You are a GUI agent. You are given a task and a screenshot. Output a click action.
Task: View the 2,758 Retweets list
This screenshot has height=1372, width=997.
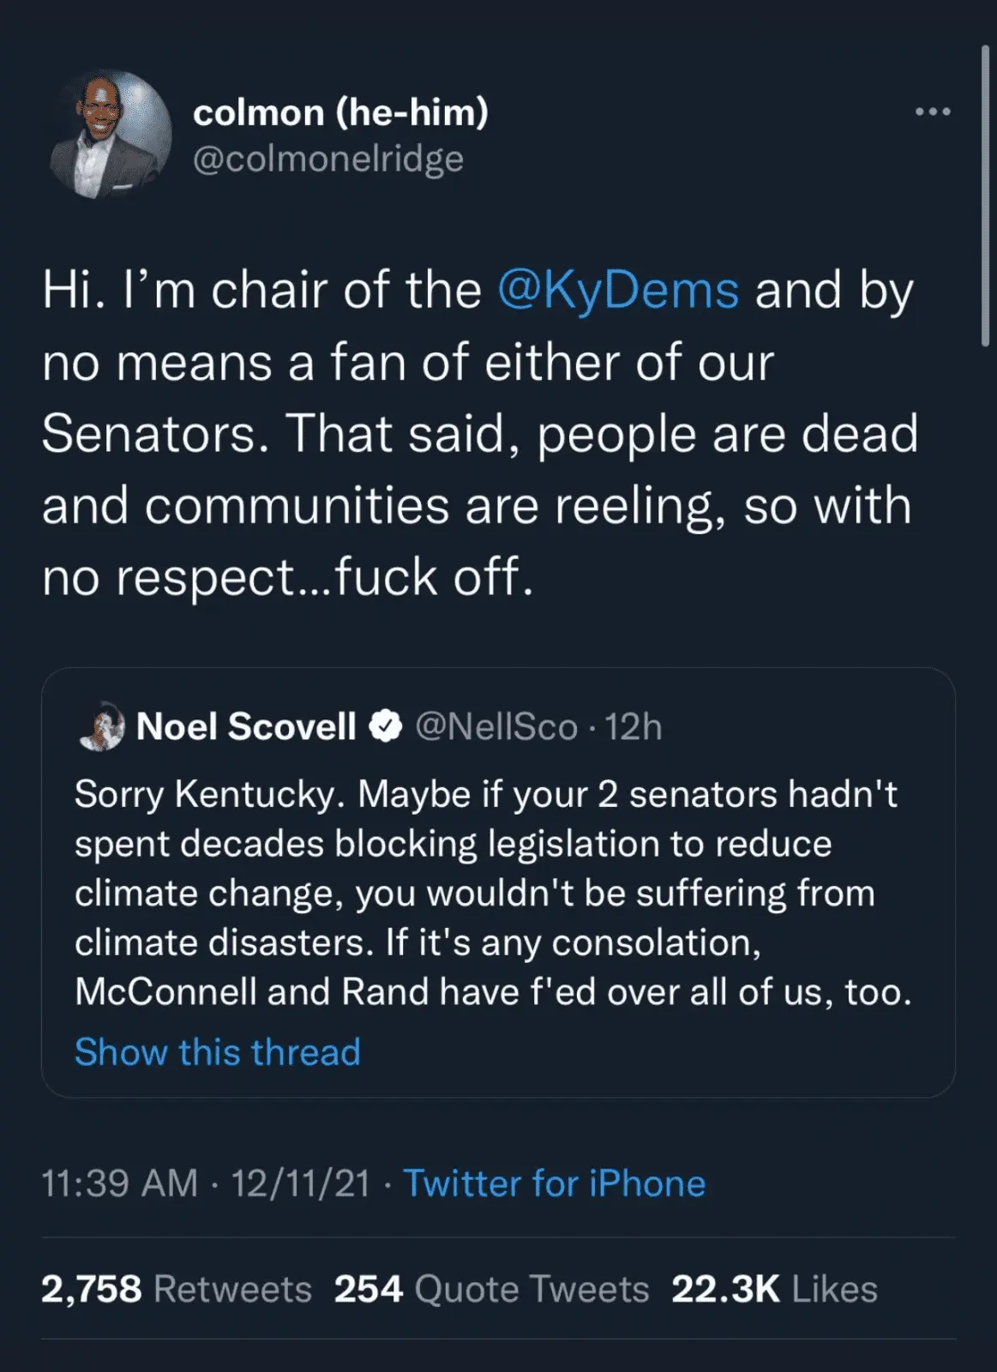[176, 1289]
